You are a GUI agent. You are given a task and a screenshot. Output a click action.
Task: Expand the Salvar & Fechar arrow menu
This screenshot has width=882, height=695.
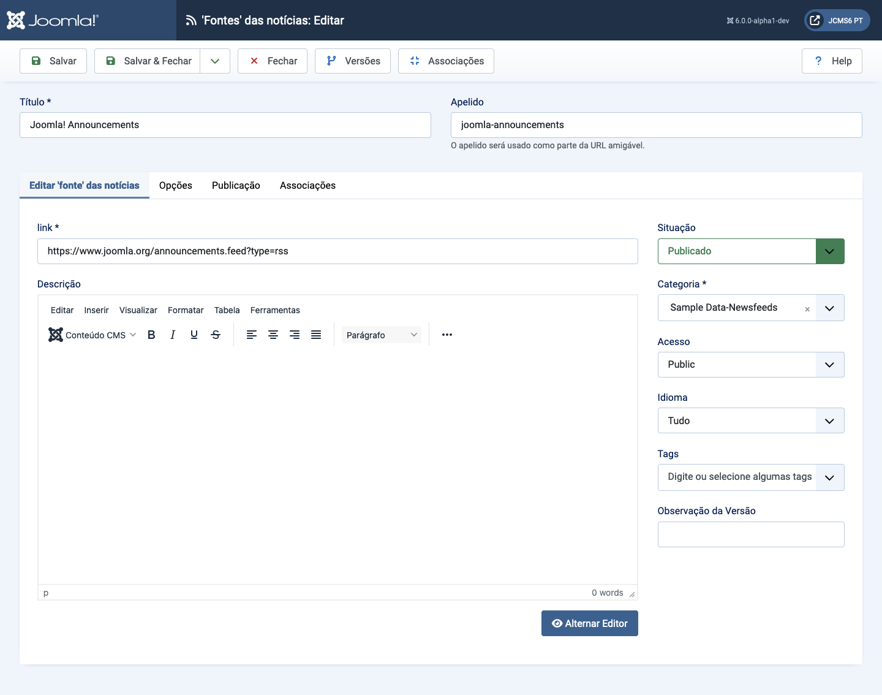[x=215, y=61]
